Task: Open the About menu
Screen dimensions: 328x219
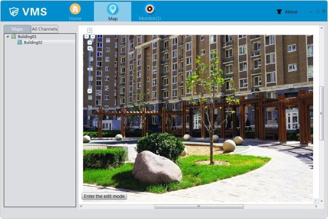Action: click(291, 12)
